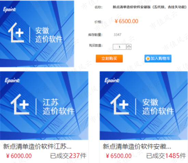Click the Epoint logo on bottom 安徽 card

(112, 81)
